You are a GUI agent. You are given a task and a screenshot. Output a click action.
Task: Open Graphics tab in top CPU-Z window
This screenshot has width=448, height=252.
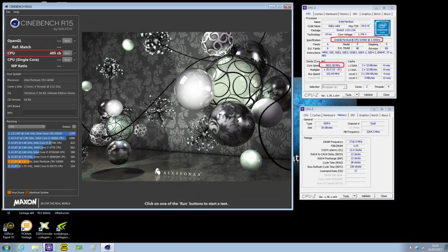(x=366, y=14)
